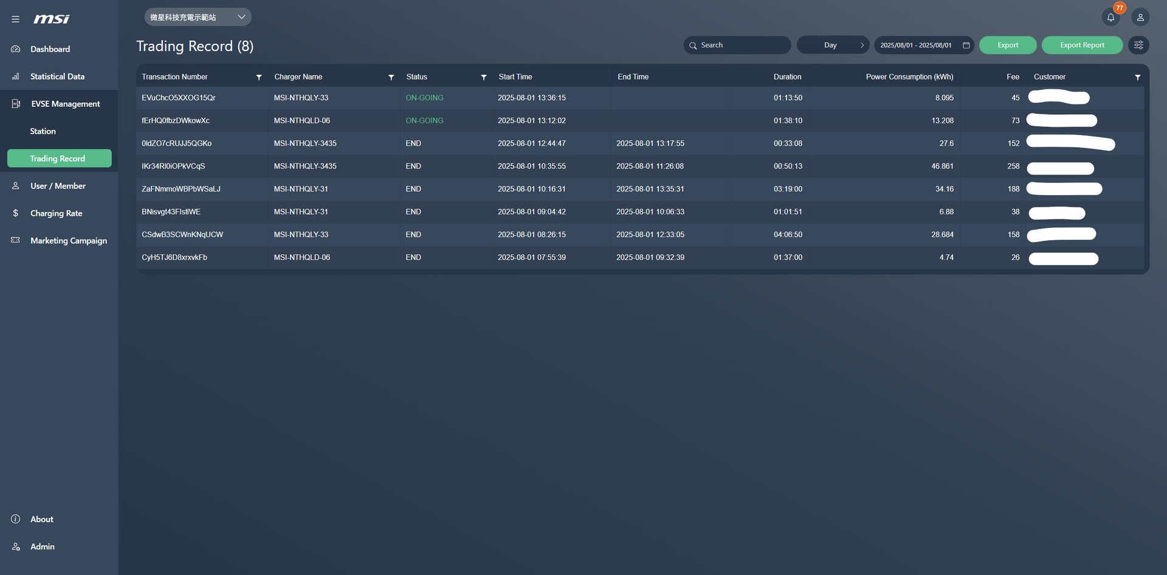Click the User / Member person icon
Viewport: 1167px width, 575px height.
(x=16, y=185)
